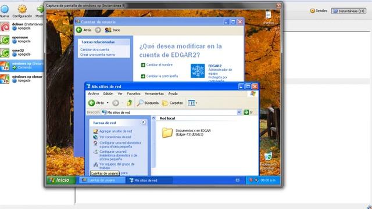The width and height of the screenshot is (372, 209).
Task: Open the Edición menu
Action: tap(108, 93)
